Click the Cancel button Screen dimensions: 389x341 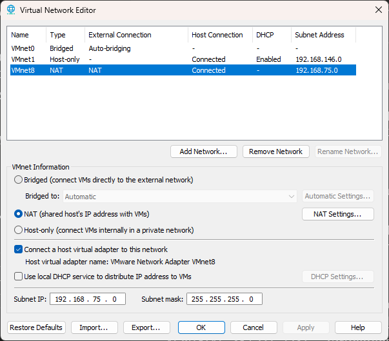(x=254, y=327)
